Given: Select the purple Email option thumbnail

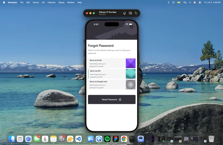Looking at the screenshot, I should [131, 63].
